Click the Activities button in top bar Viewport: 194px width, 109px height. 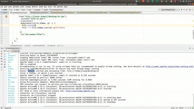tap(5, 1)
